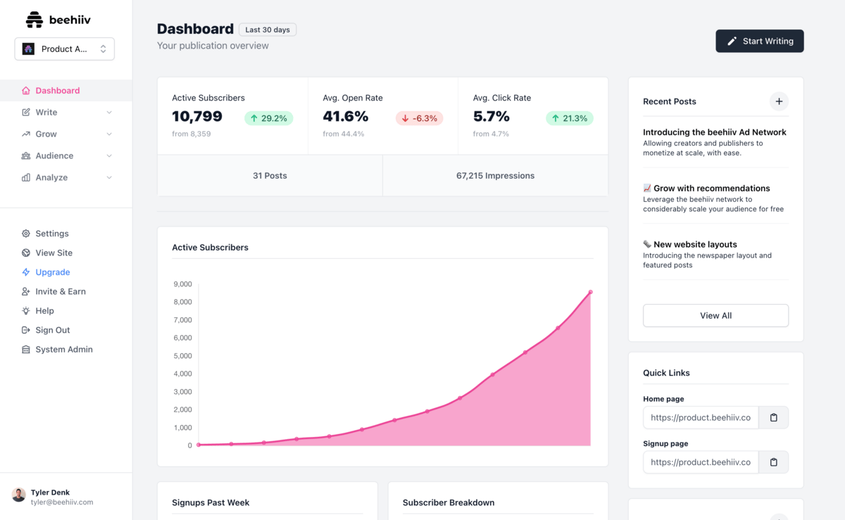Open the Product A... publication dropdown
This screenshot has height=520, width=845.
click(65, 49)
